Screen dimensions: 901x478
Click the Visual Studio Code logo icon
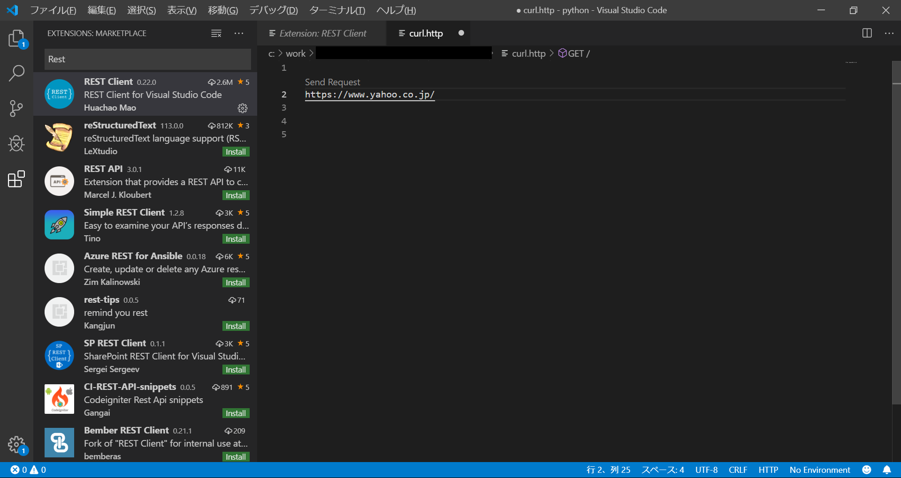tap(13, 10)
